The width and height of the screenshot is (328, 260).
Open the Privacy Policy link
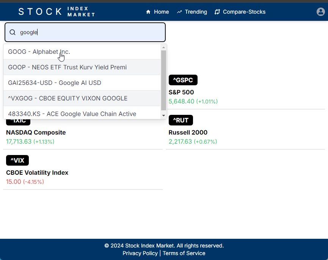coord(140,253)
